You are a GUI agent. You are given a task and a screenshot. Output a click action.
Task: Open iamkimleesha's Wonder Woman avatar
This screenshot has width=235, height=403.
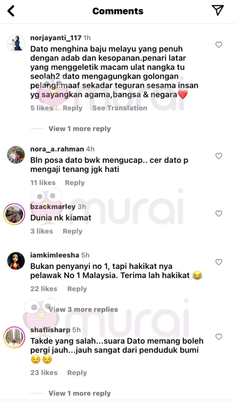coord(16,261)
